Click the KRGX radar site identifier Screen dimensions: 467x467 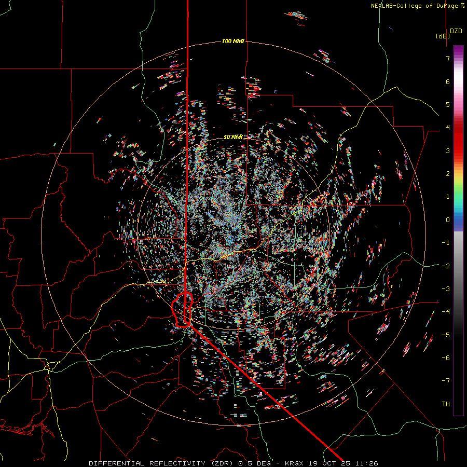295,463
